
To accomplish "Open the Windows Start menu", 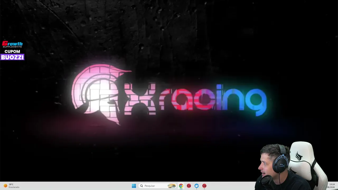I will (x=134, y=186).
